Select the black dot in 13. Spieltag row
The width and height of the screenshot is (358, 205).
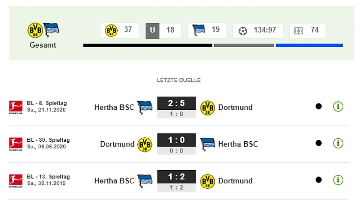pos(318,180)
